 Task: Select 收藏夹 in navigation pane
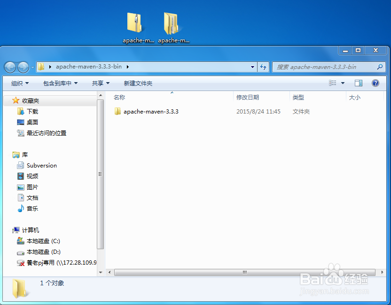tap(31, 100)
